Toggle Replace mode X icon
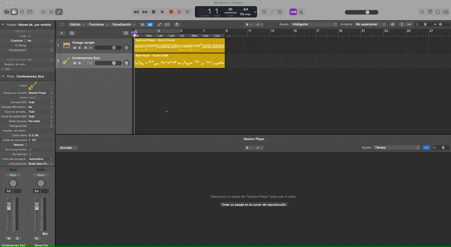The height and width of the screenshot is (247, 451). [x=264, y=12]
